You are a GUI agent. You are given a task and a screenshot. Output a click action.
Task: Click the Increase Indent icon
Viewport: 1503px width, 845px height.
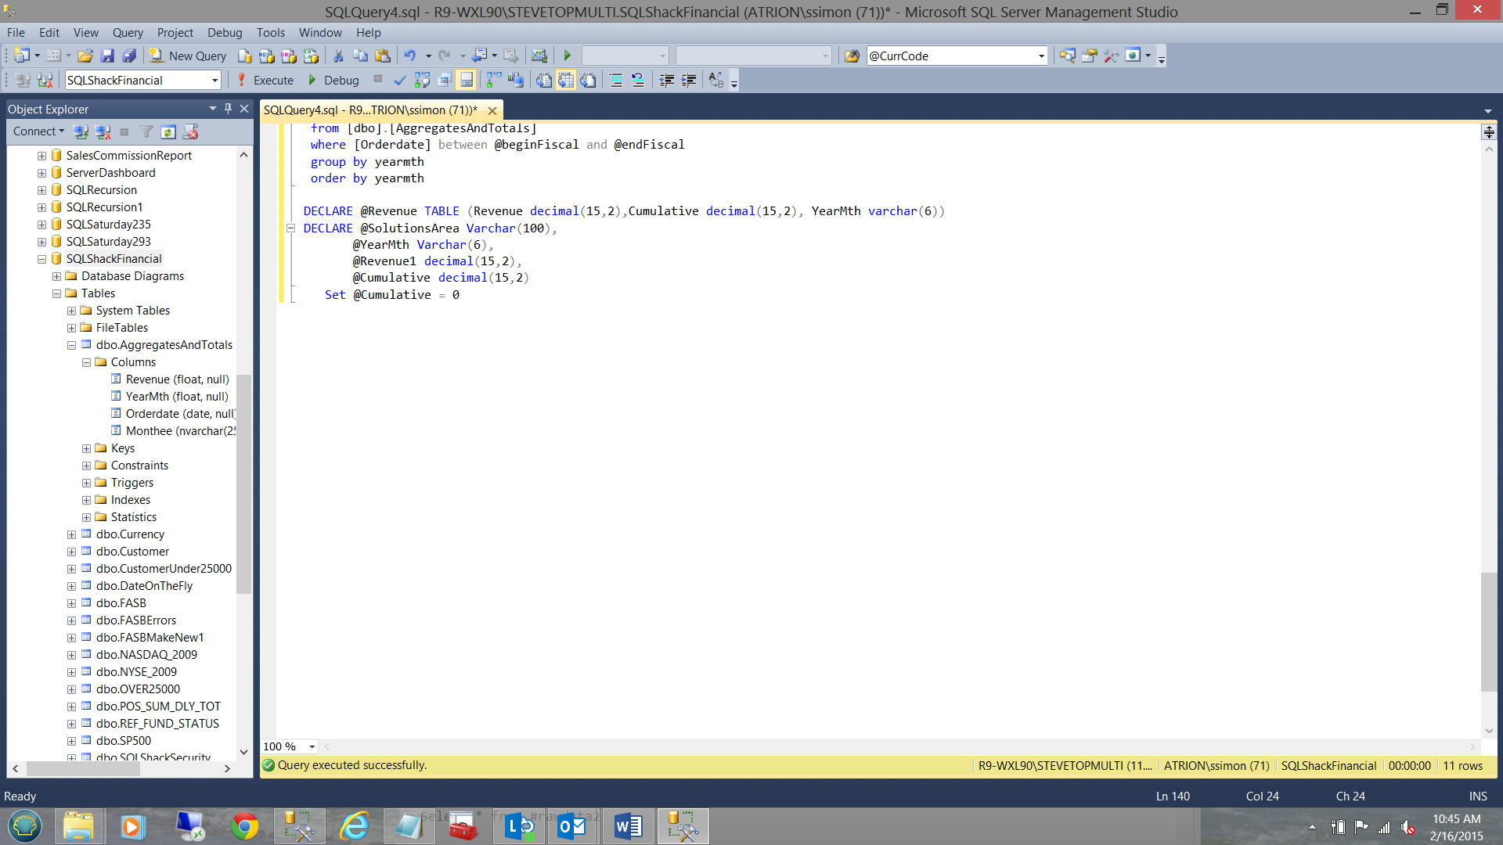(x=688, y=80)
